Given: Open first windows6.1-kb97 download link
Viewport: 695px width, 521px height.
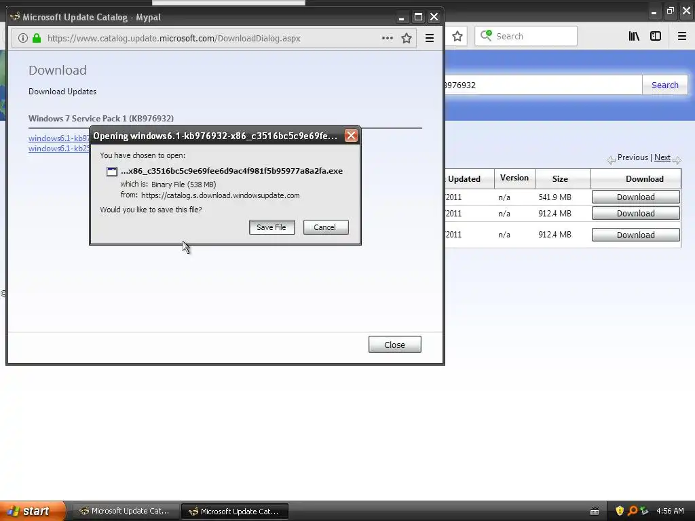Looking at the screenshot, I should 59,138.
